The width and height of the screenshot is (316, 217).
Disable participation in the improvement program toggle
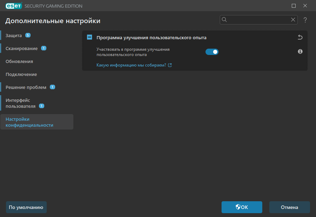[x=212, y=52]
